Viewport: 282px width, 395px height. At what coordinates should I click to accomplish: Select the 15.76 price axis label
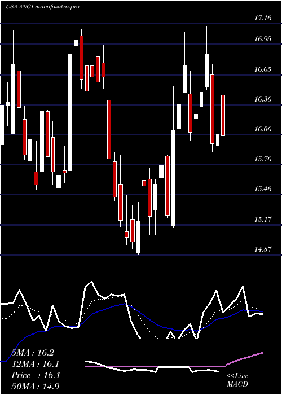(x=263, y=159)
